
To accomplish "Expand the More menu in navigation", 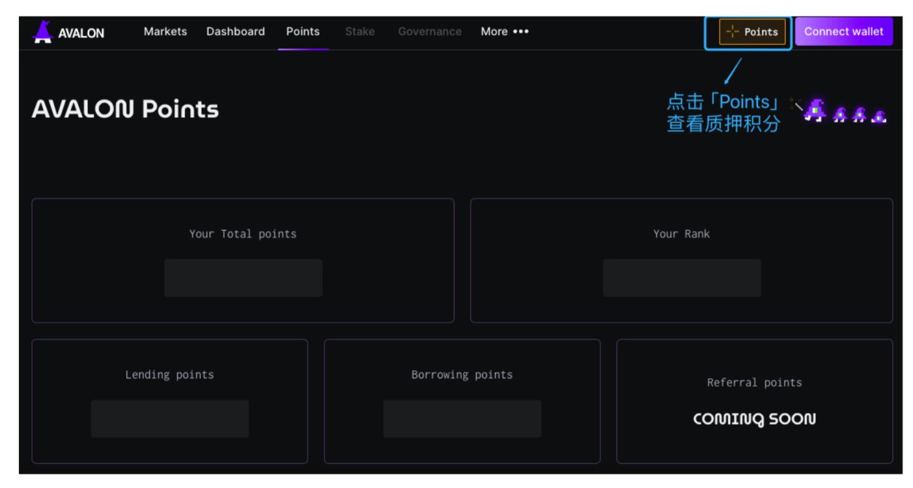I will 505,31.
